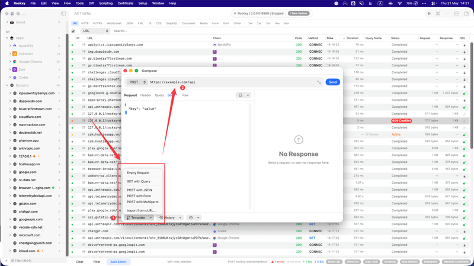474x266 pixels.
Task: Toggle the Breakpoint feature
Action: coord(430,262)
